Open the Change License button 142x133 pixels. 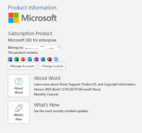pos(52,66)
